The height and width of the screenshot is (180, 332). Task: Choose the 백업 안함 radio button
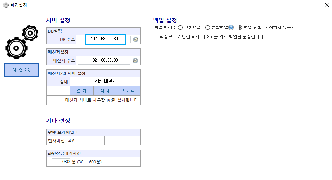point(240,28)
